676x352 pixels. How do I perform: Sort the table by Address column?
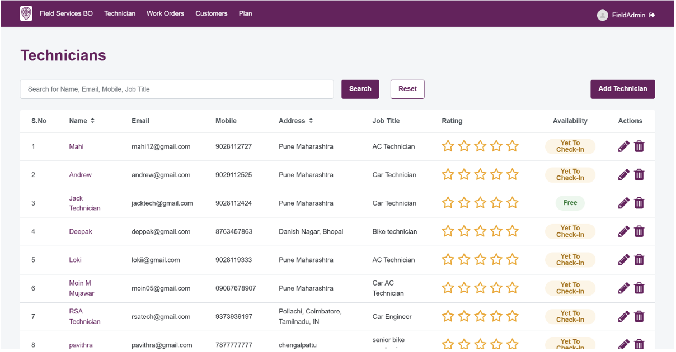click(311, 121)
